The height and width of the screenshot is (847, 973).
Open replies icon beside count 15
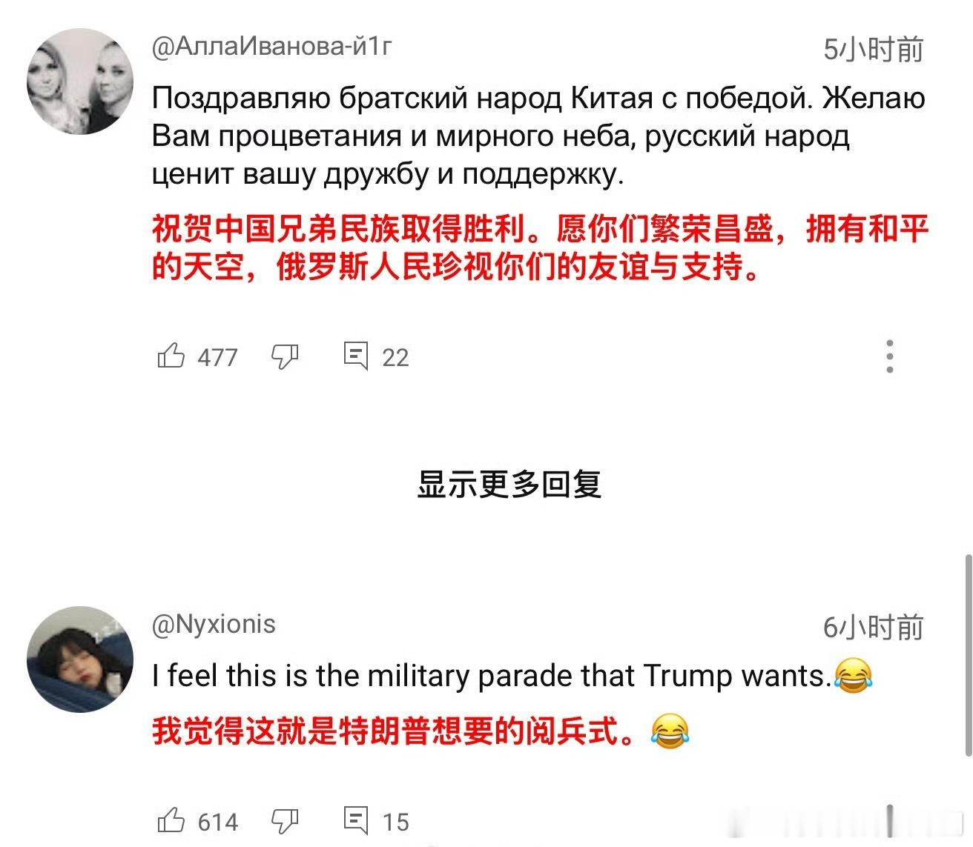[356, 820]
